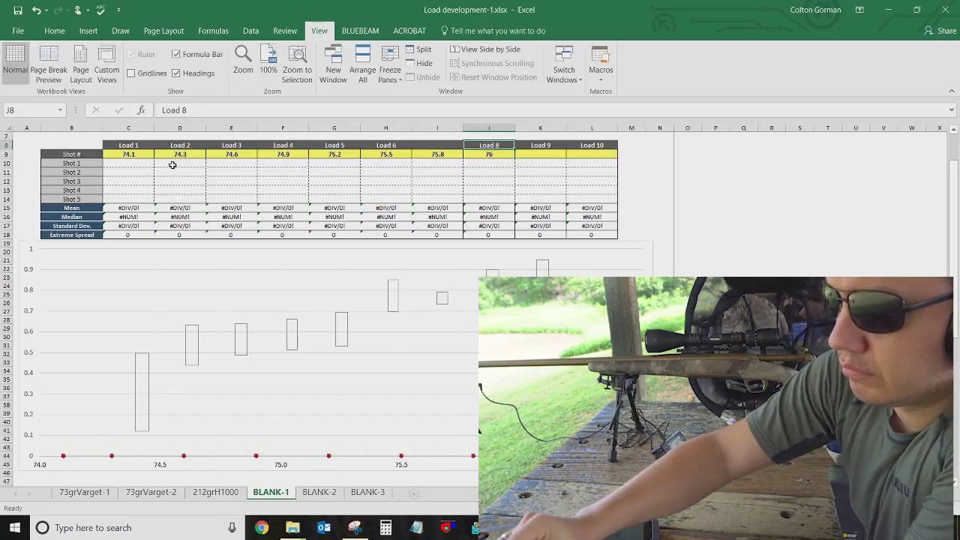960x540 pixels.
Task: Open Outlook from taskbar
Action: tap(324, 527)
